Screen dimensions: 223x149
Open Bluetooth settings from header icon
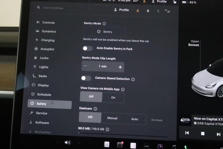pyautogui.click(x=158, y=11)
